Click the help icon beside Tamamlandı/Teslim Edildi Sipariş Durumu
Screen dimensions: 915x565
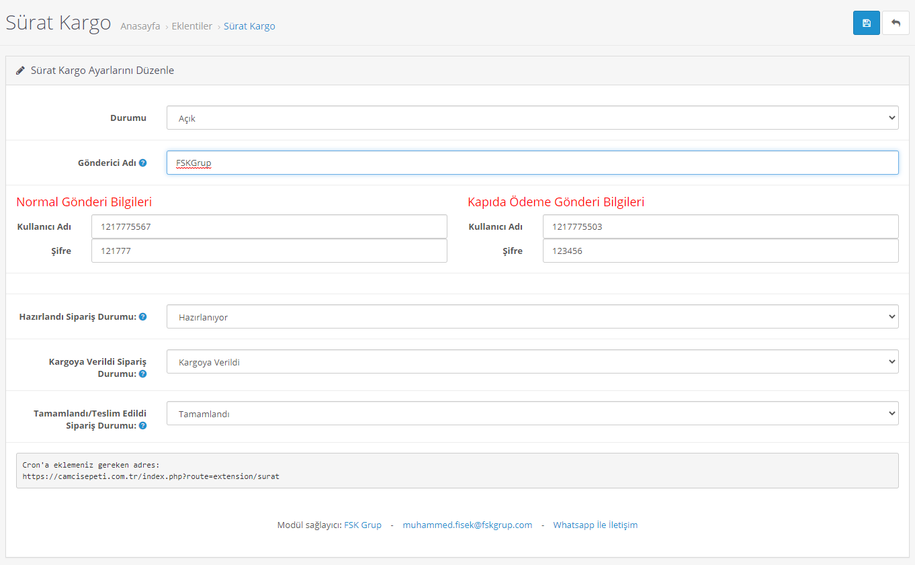point(142,425)
